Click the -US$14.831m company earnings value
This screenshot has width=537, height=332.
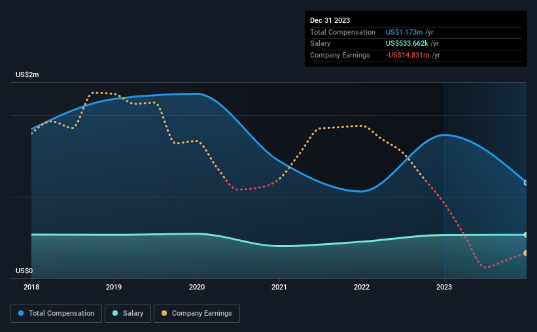[407, 55]
